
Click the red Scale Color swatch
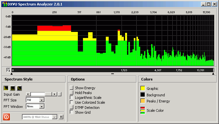coord(143,108)
